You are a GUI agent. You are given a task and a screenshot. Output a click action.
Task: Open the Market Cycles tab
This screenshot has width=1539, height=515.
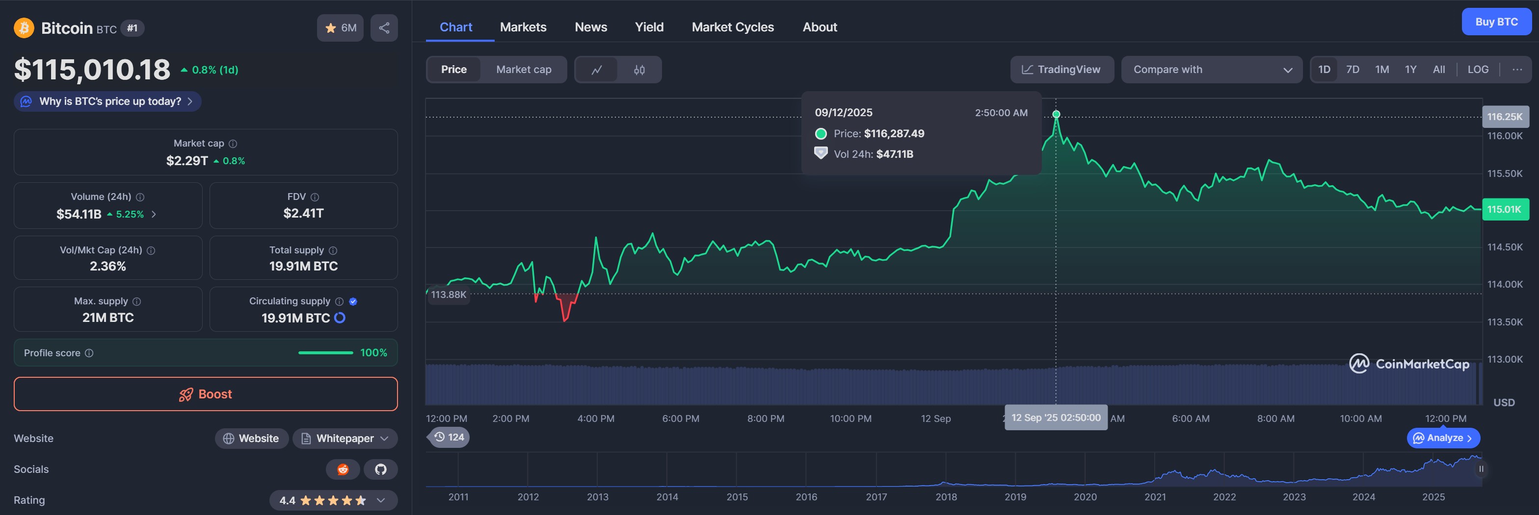(x=733, y=27)
